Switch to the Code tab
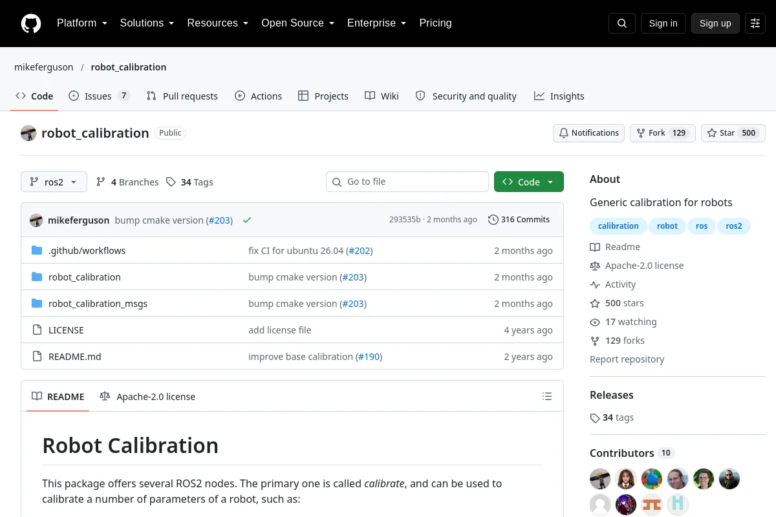This screenshot has height=517, width=776. 34,96
